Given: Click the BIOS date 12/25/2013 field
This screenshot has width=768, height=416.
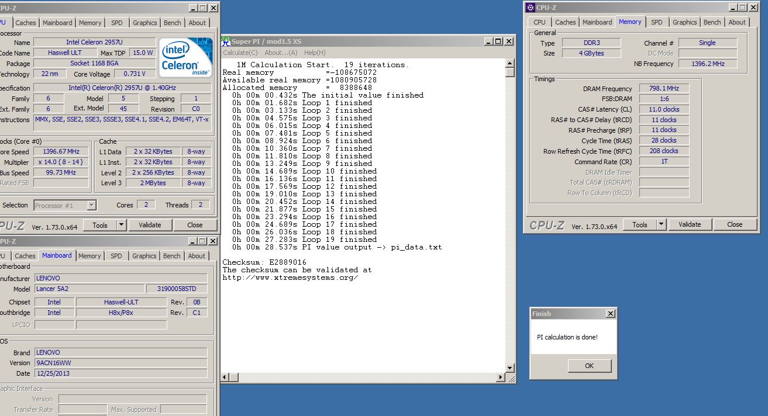Looking at the screenshot, I should click(x=120, y=373).
